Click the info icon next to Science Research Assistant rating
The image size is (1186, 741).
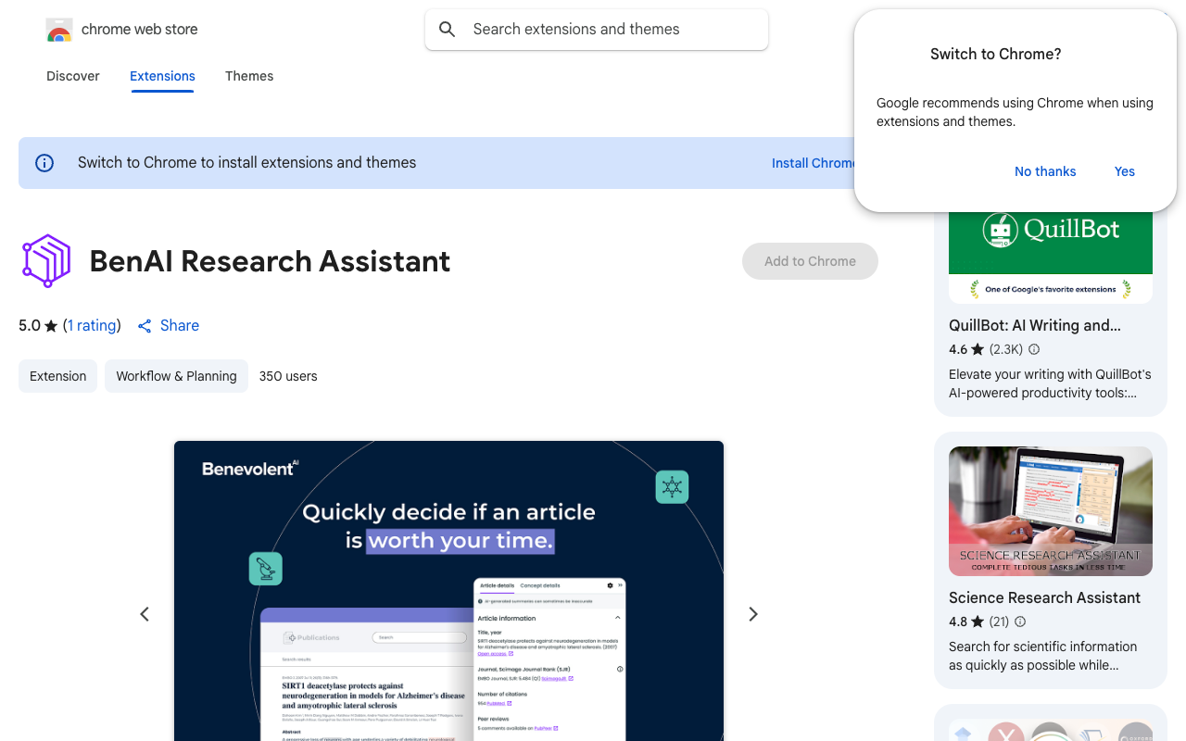point(1020,622)
